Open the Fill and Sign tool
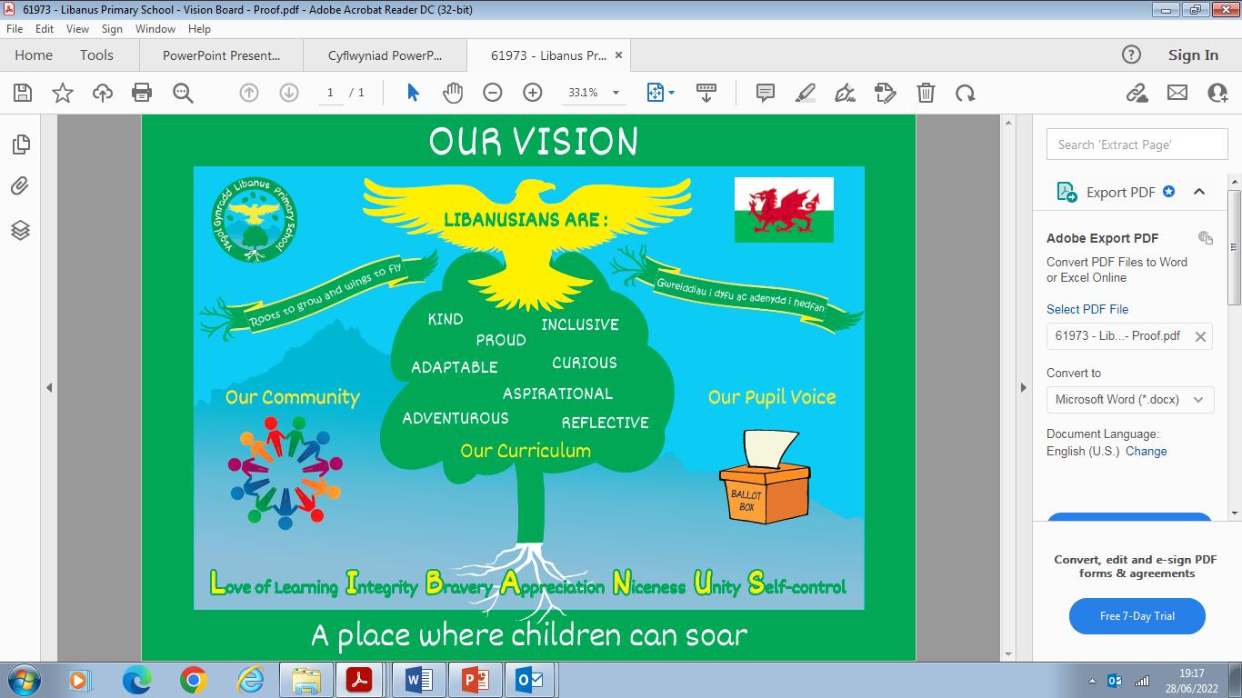The height and width of the screenshot is (698, 1242). click(x=846, y=93)
